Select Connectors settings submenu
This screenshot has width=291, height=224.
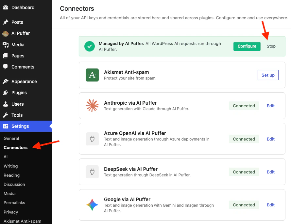[16, 148]
